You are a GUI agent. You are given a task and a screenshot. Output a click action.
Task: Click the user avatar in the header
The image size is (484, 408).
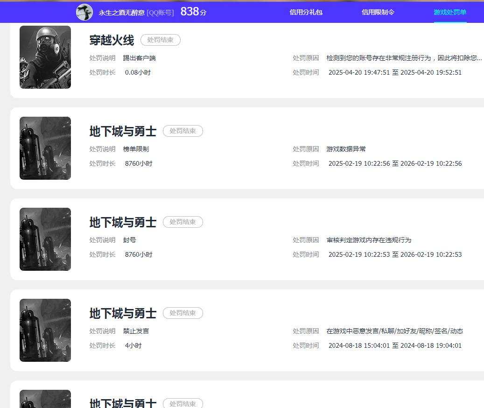coord(84,12)
